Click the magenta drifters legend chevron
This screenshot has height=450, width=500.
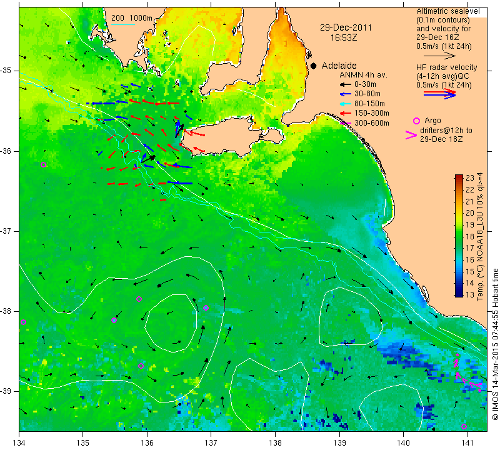pos(411,135)
